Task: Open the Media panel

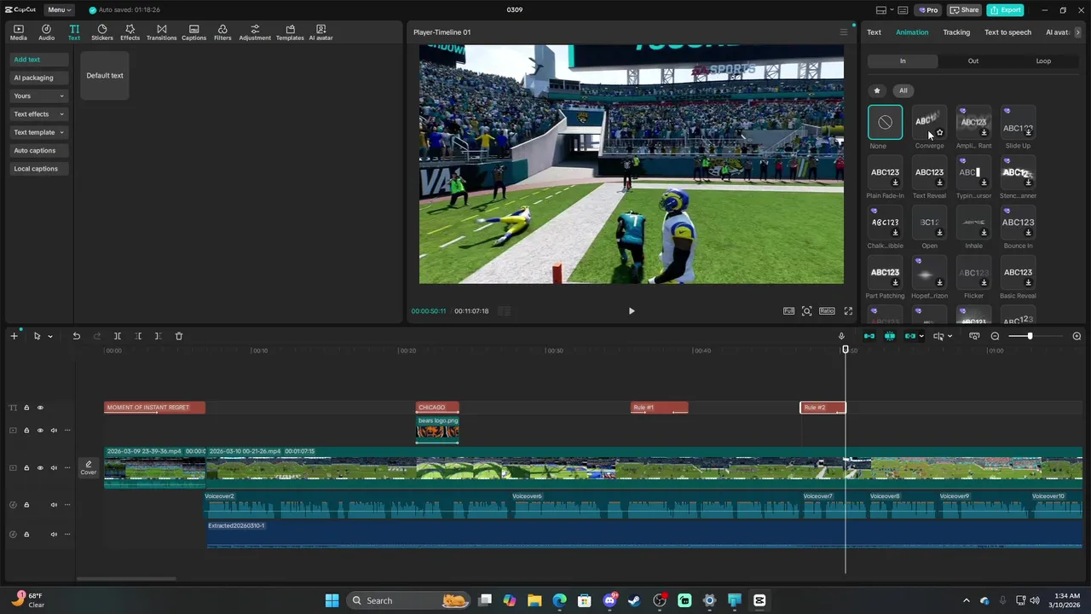Action: (18, 32)
